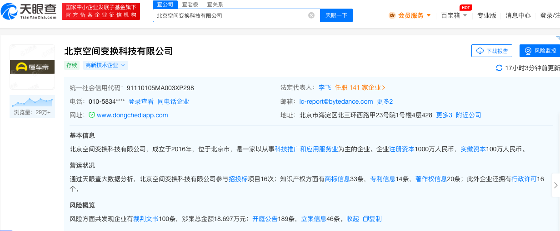Screen dimensions: 560x231
Task: Refresh data using the update time icon
Action: coord(499,68)
